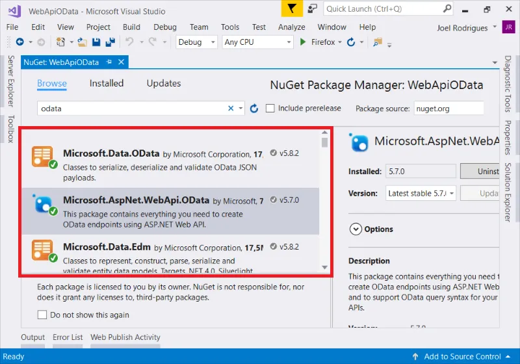Click the Navigate Backward arrow icon

pos(19,42)
